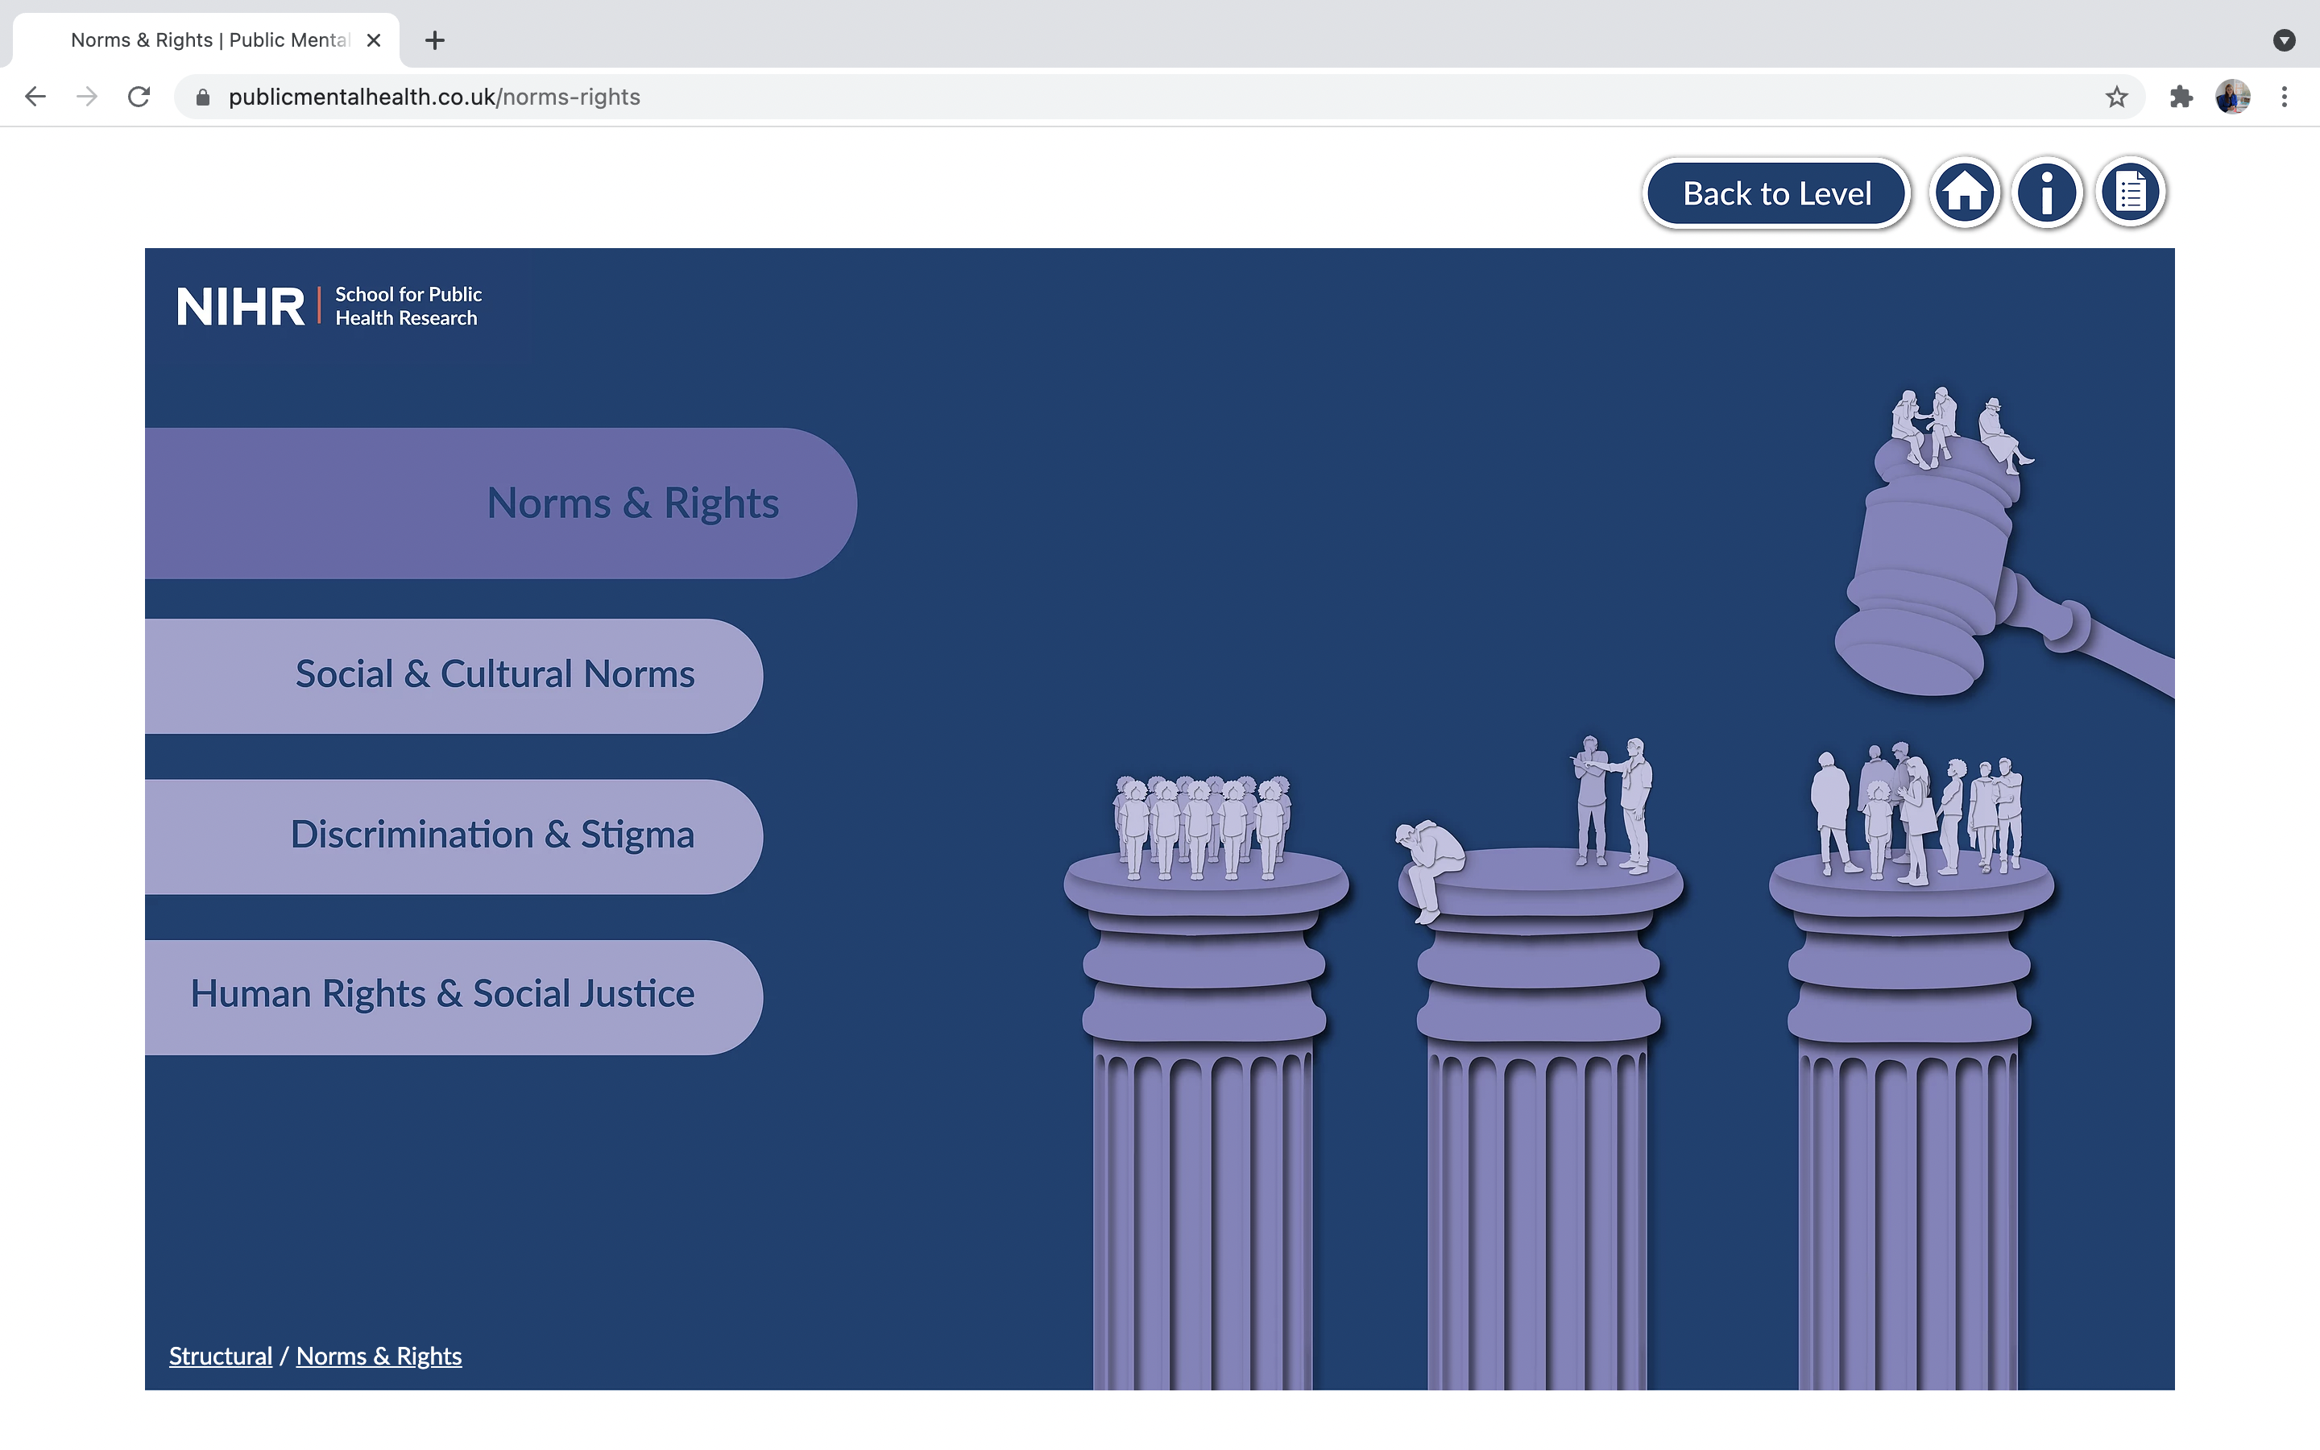Reload the page

point(139,97)
